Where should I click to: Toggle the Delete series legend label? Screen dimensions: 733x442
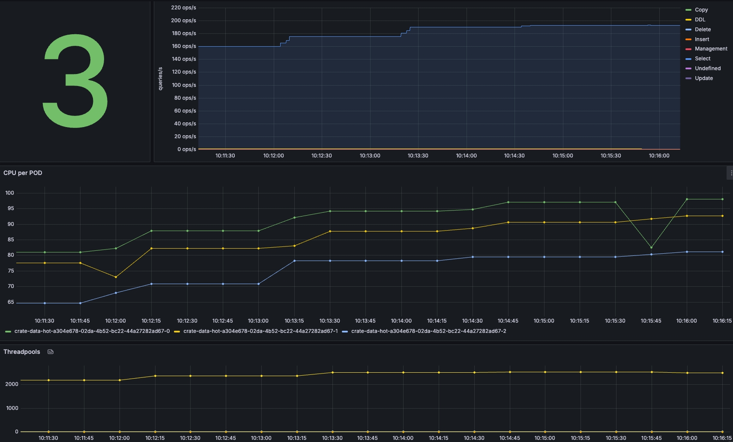click(703, 30)
